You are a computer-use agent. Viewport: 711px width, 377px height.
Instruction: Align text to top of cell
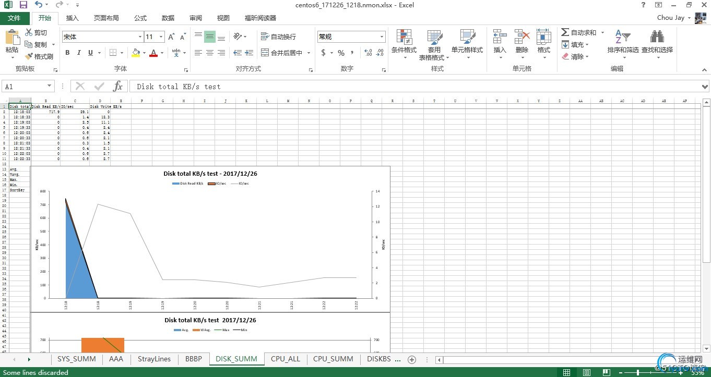coord(198,37)
